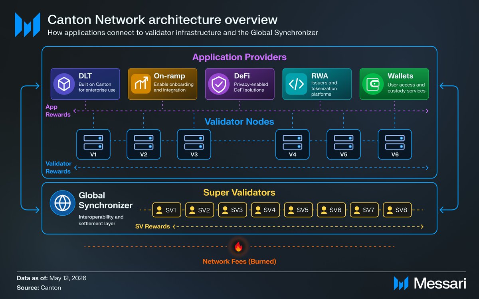Screen dimensions: 479x299
Task: Click 'Enable onboarding and integration' text
Action: pyautogui.click(x=174, y=87)
